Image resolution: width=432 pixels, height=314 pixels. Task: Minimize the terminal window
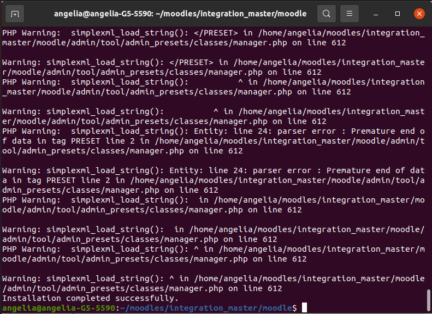376,14
